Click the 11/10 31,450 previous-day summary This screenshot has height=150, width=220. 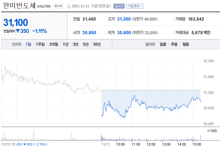coord(24,144)
